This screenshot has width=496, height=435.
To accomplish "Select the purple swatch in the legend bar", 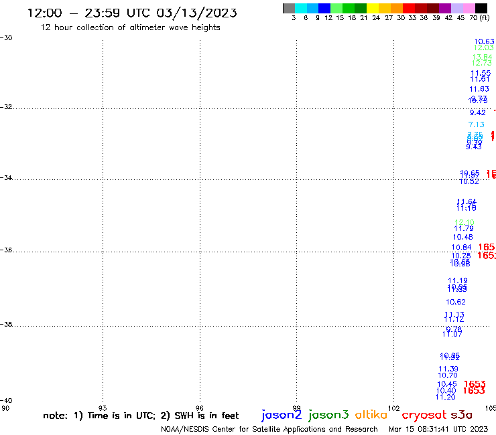I will (445, 8).
